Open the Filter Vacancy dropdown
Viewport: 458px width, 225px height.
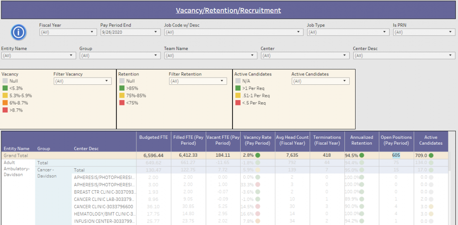coord(82,81)
